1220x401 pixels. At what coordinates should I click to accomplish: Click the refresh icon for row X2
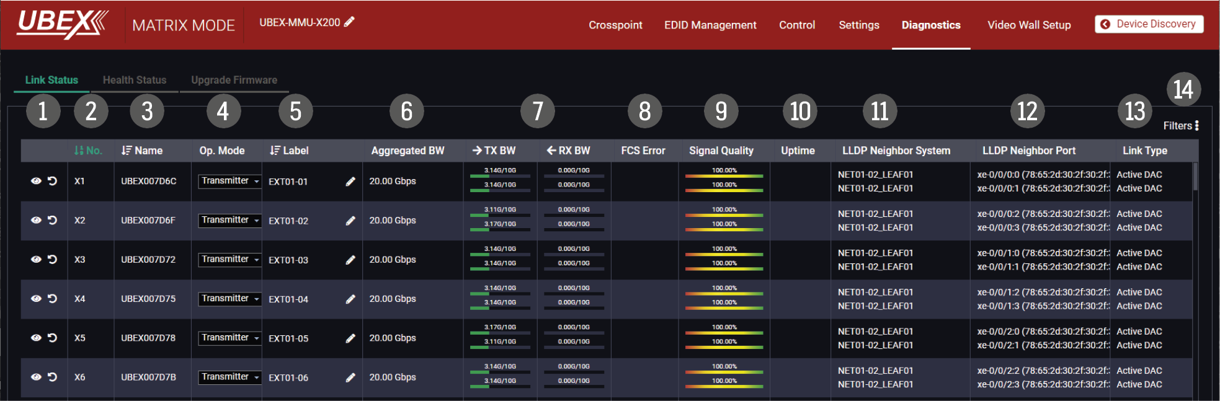click(x=53, y=220)
